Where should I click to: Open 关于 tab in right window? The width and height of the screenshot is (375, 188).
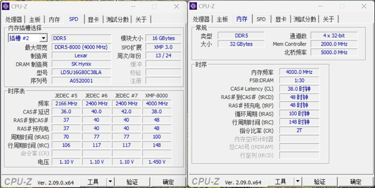click(x=329, y=19)
